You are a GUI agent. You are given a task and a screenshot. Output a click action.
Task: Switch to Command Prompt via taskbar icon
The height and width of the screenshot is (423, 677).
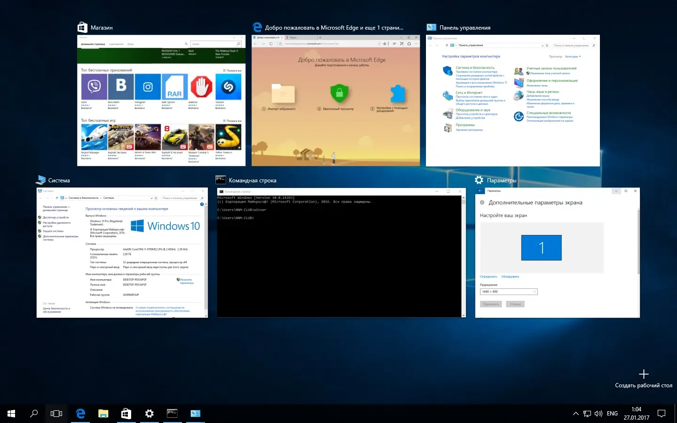172,414
